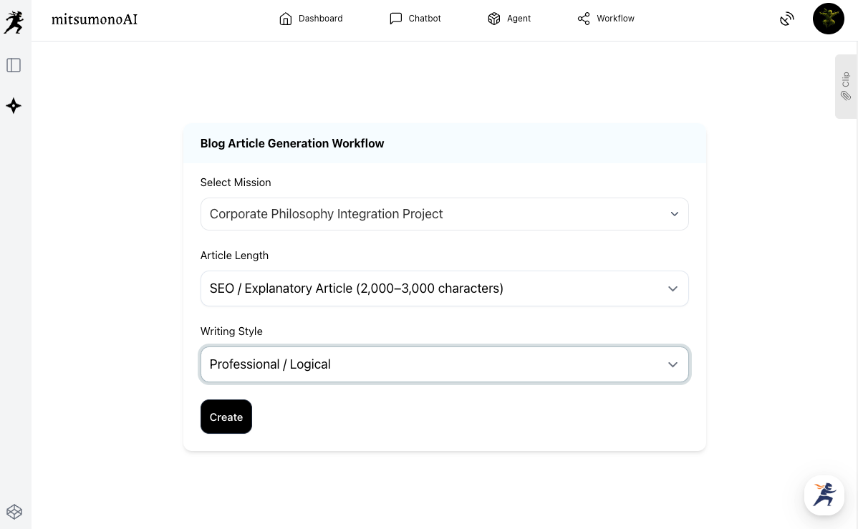Viewport: 858px width, 529px height.
Task: Click the speech bubble Chatbot icon
Action: (x=395, y=19)
